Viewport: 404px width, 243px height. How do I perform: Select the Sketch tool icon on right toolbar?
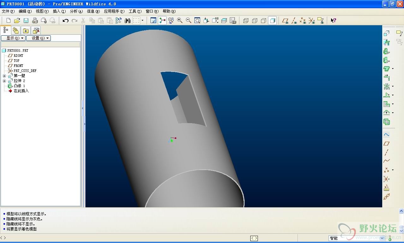coord(387,135)
